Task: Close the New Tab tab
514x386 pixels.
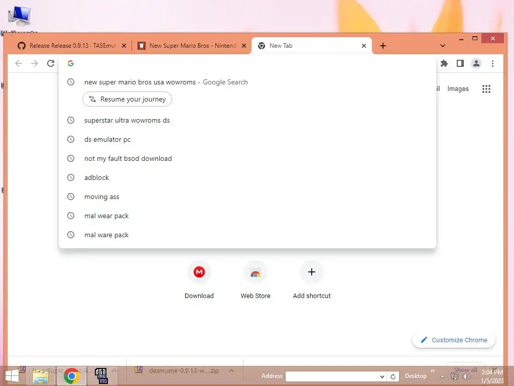Action: click(364, 46)
